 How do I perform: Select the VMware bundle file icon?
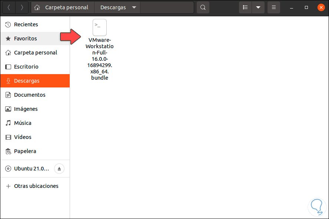coord(100,27)
